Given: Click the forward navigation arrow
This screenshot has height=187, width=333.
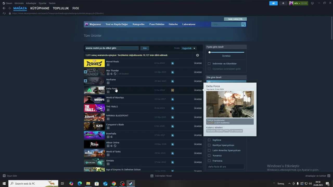Looking at the screenshot, I should (x=9, y=8).
